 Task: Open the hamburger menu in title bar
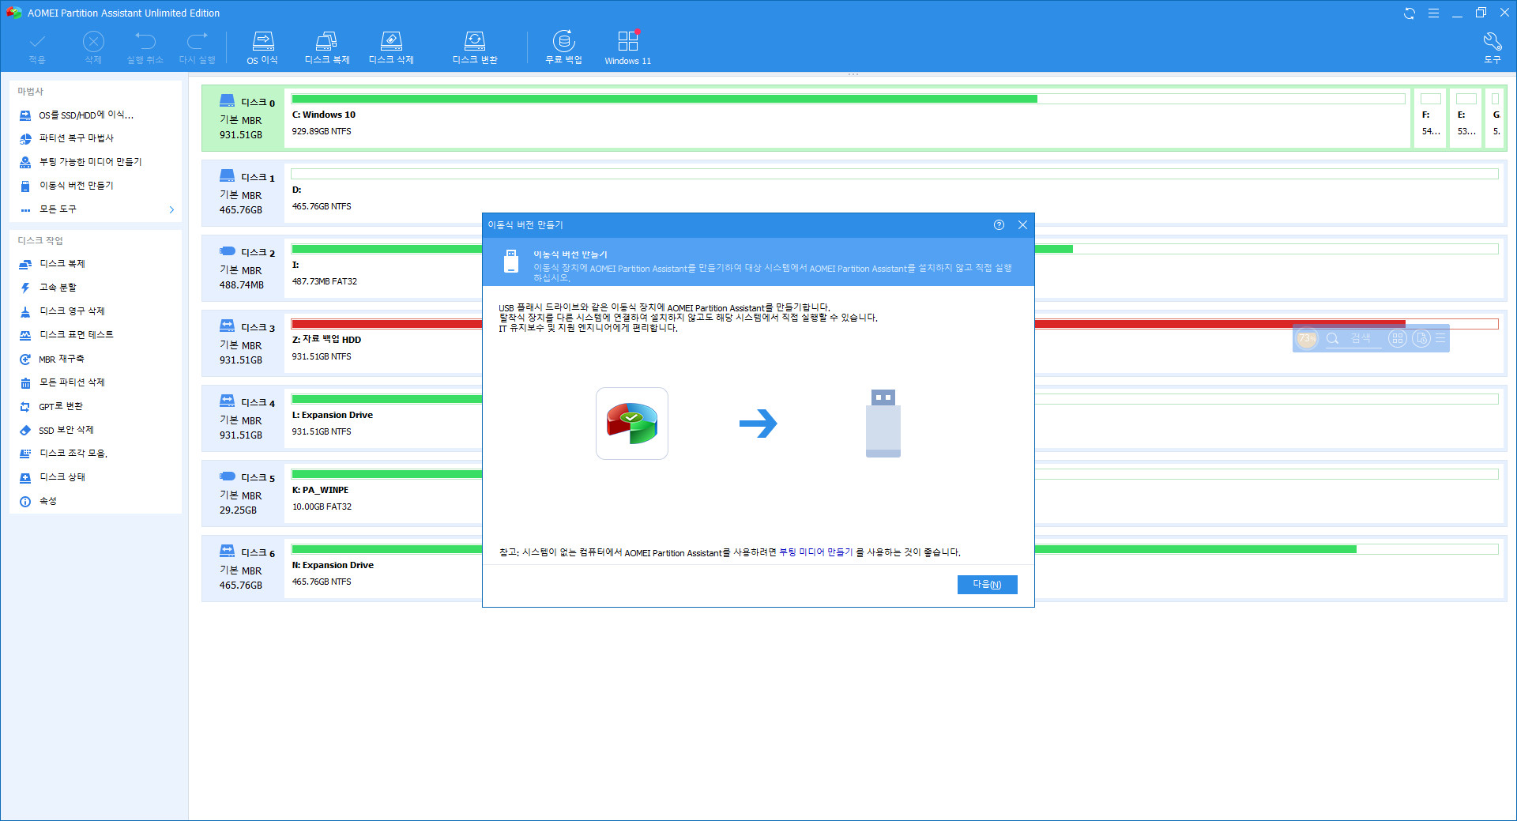pos(1433,13)
